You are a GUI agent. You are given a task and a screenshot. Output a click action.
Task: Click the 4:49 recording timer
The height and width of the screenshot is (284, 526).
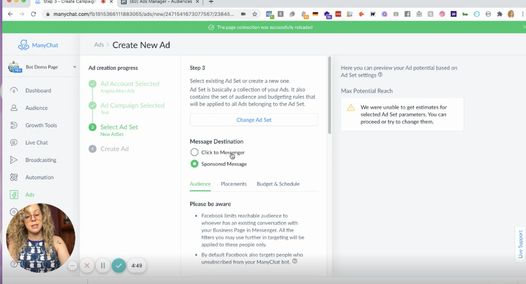pyautogui.click(x=137, y=266)
